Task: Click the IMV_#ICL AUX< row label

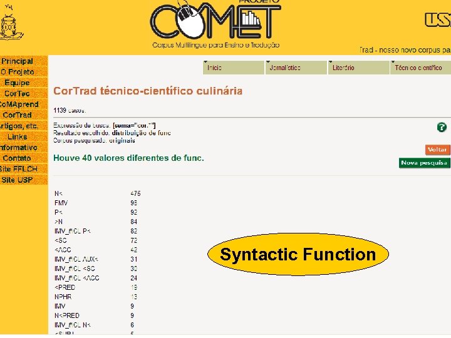Action: (x=76, y=259)
